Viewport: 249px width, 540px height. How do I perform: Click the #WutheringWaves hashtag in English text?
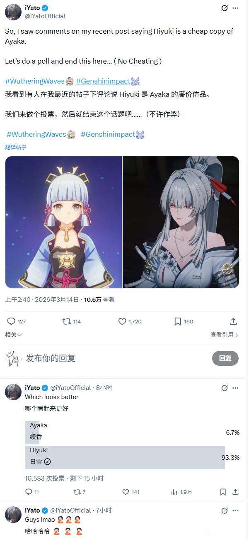pyautogui.click(x=35, y=81)
